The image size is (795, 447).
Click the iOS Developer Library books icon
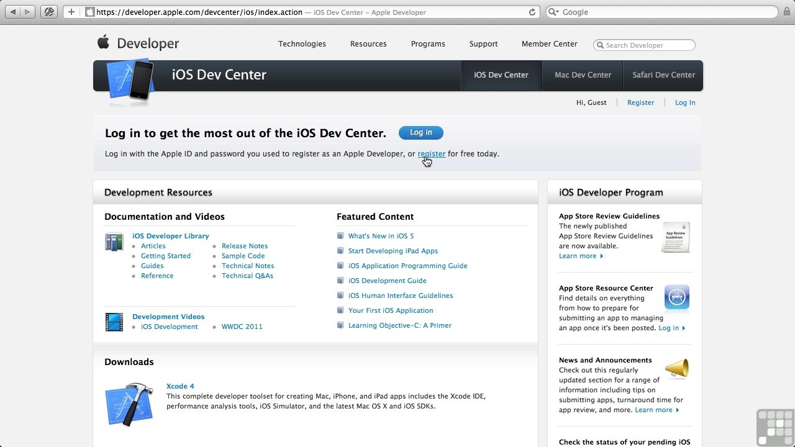(x=114, y=242)
